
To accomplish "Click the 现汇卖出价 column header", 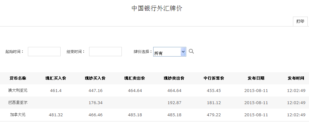I will (x=135, y=78).
